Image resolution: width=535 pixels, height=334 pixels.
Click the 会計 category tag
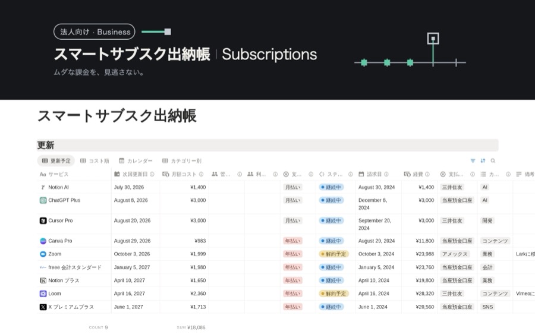487,267
